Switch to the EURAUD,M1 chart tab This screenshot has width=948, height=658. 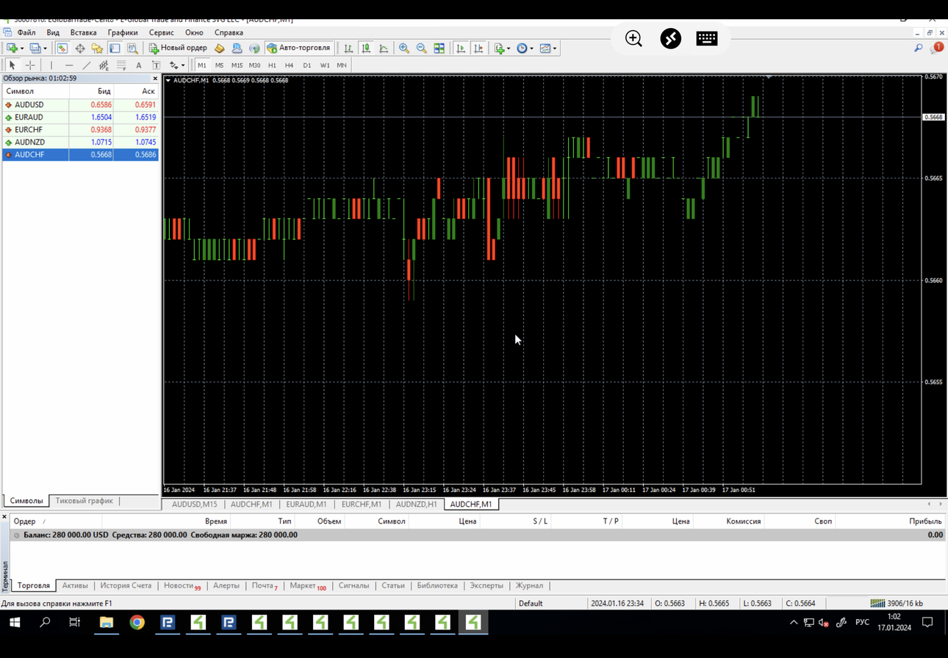306,505
